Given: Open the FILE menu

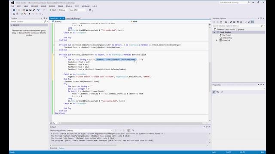Looking at the screenshot, I should (12, 6).
